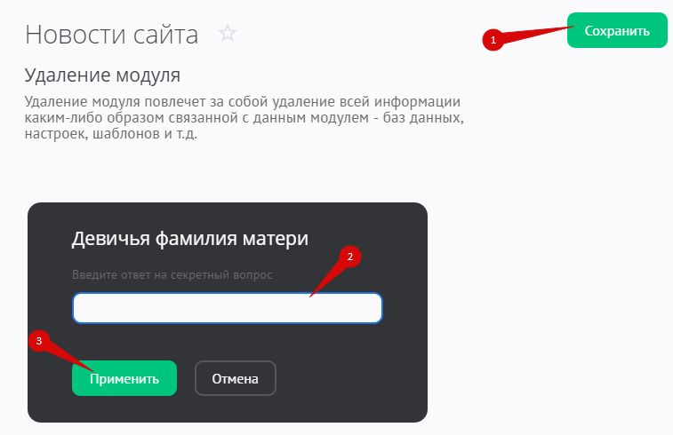
Task: Confirm with the Применить button
Action: [124, 378]
